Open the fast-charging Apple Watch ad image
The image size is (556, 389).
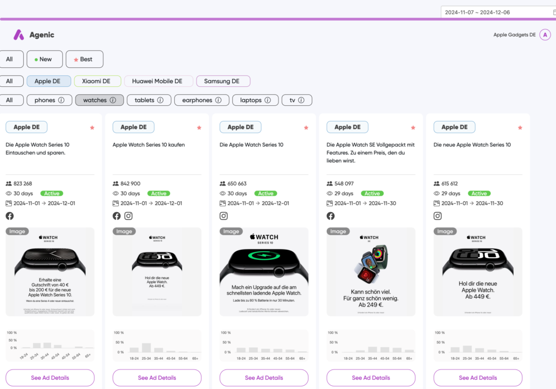click(x=264, y=271)
